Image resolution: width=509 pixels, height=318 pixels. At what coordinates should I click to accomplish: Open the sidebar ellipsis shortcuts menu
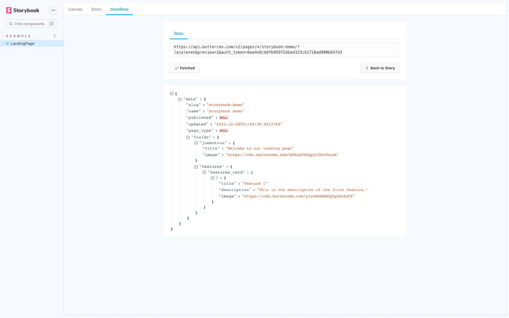tap(53, 10)
